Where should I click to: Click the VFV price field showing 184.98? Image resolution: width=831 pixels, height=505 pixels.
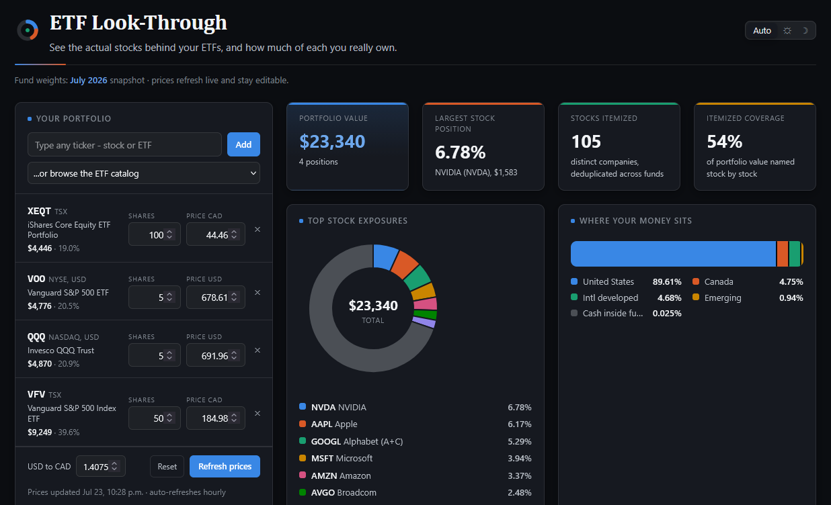click(216, 418)
